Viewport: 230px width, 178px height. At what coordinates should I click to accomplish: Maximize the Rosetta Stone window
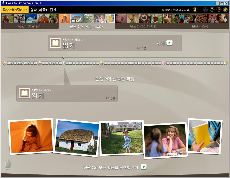coord(222,3)
